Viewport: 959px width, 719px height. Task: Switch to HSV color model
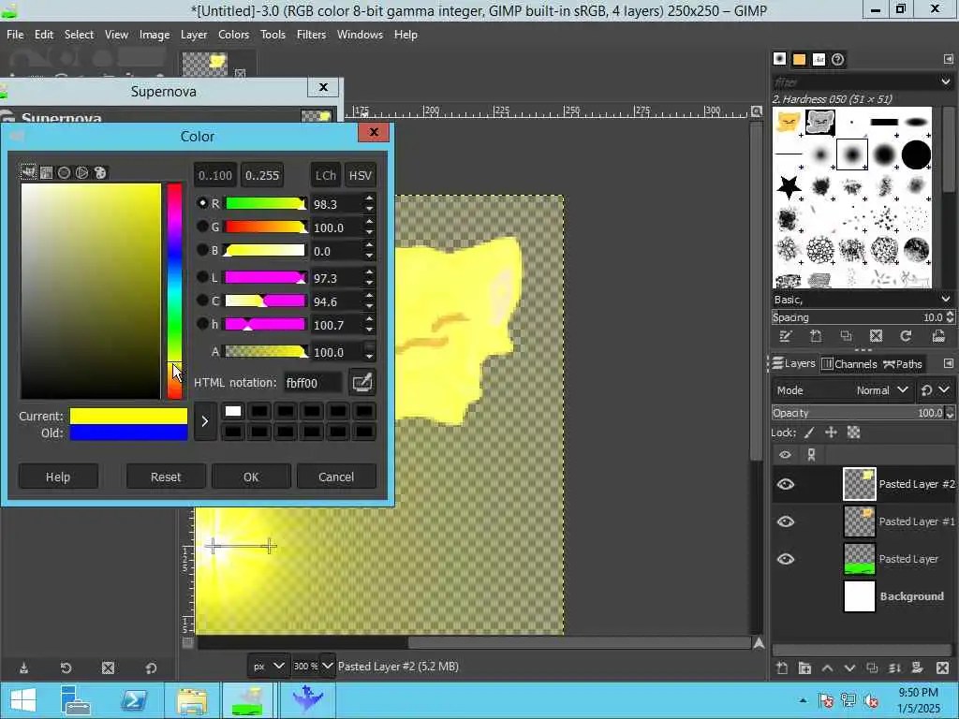click(361, 175)
